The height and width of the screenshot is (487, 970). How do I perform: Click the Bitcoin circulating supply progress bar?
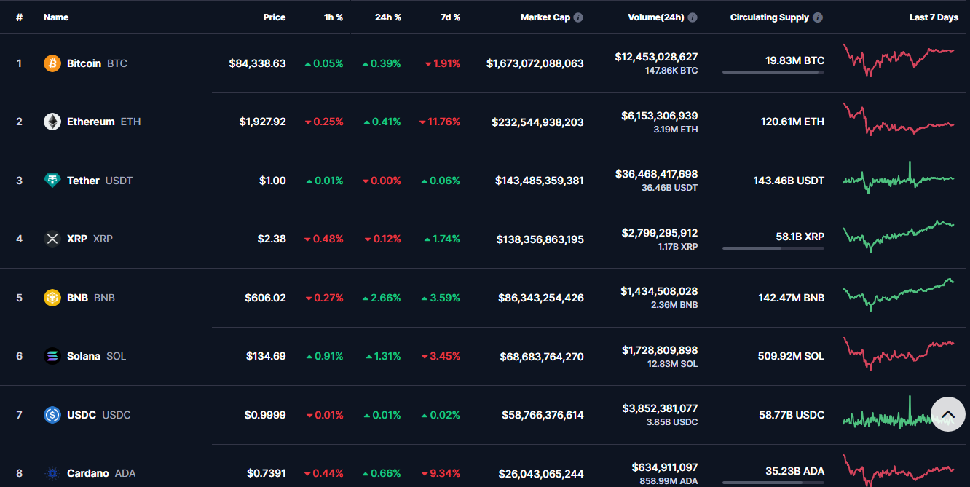pos(773,72)
